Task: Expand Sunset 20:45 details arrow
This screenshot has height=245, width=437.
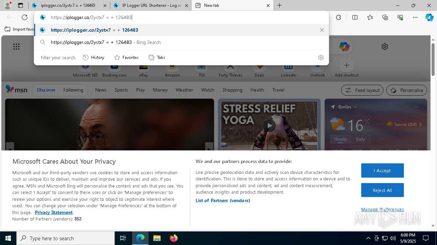Action: (x=420, y=125)
